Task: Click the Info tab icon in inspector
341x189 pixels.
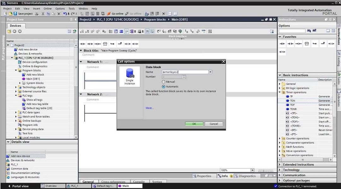Action: tap(220, 176)
